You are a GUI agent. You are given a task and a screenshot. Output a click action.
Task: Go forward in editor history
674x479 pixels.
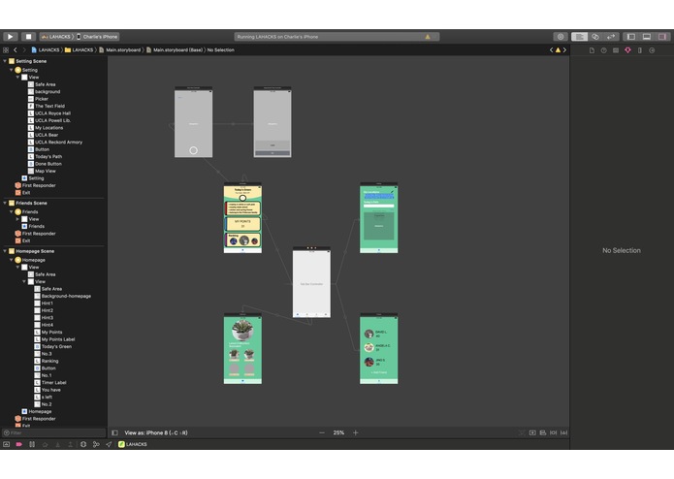(x=24, y=49)
